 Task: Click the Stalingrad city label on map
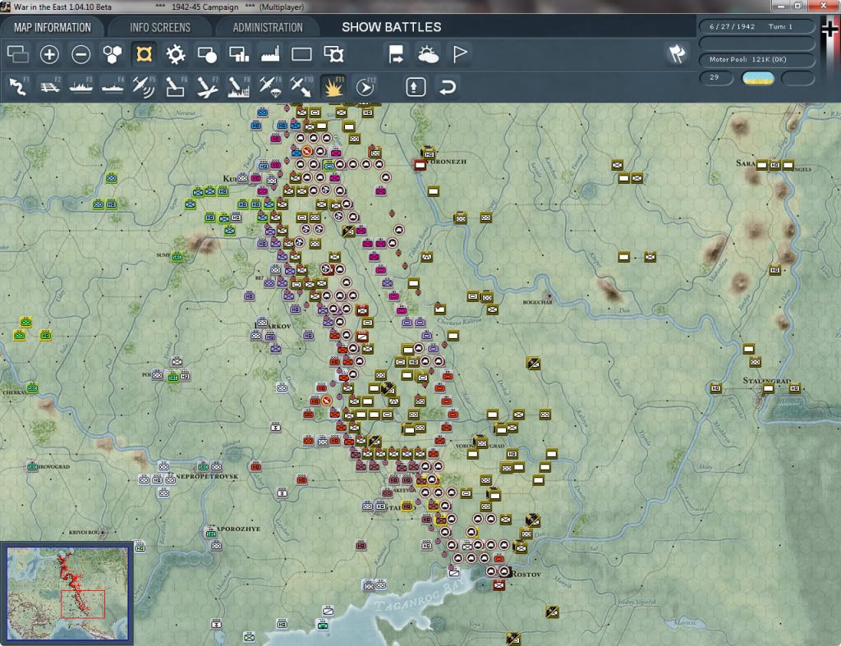(x=767, y=381)
